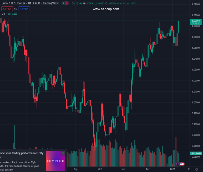Click the 1.09000 level on price scale
Viewport: 203px width, 172px height.
[x=196, y=4]
